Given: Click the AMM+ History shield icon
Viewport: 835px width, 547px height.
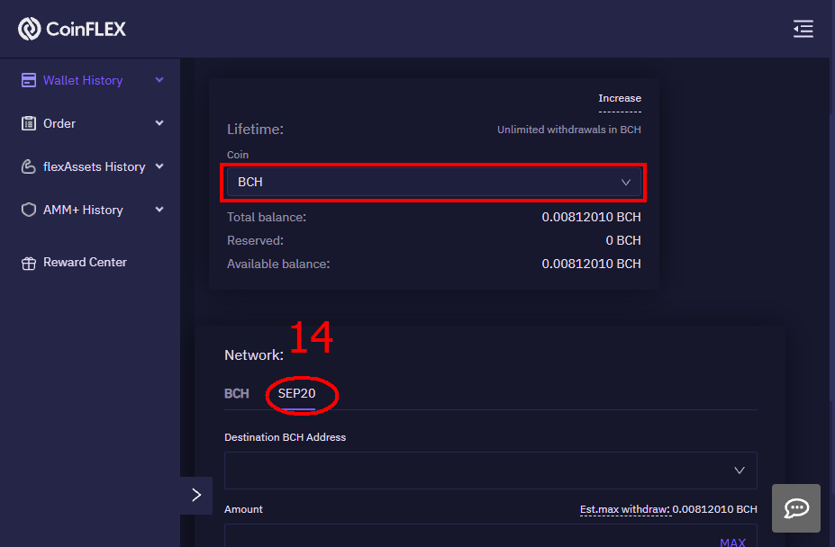Looking at the screenshot, I should [x=29, y=210].
